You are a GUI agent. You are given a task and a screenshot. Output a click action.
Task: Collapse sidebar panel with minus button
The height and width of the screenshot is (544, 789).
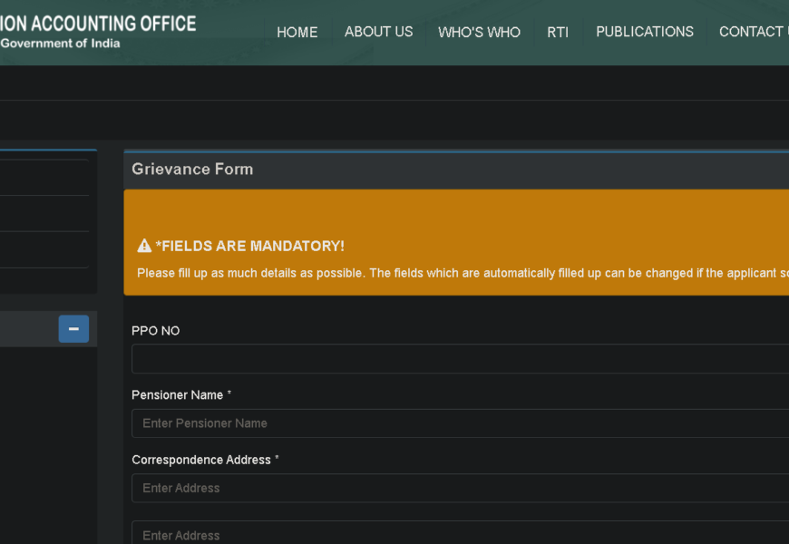coord(73,328)
